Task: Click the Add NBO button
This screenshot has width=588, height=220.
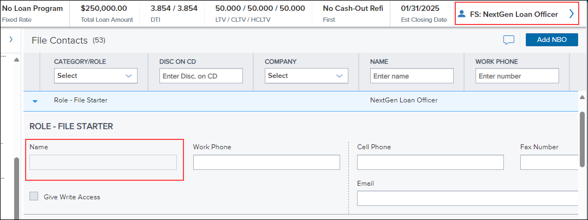Action: coord(551,40)
